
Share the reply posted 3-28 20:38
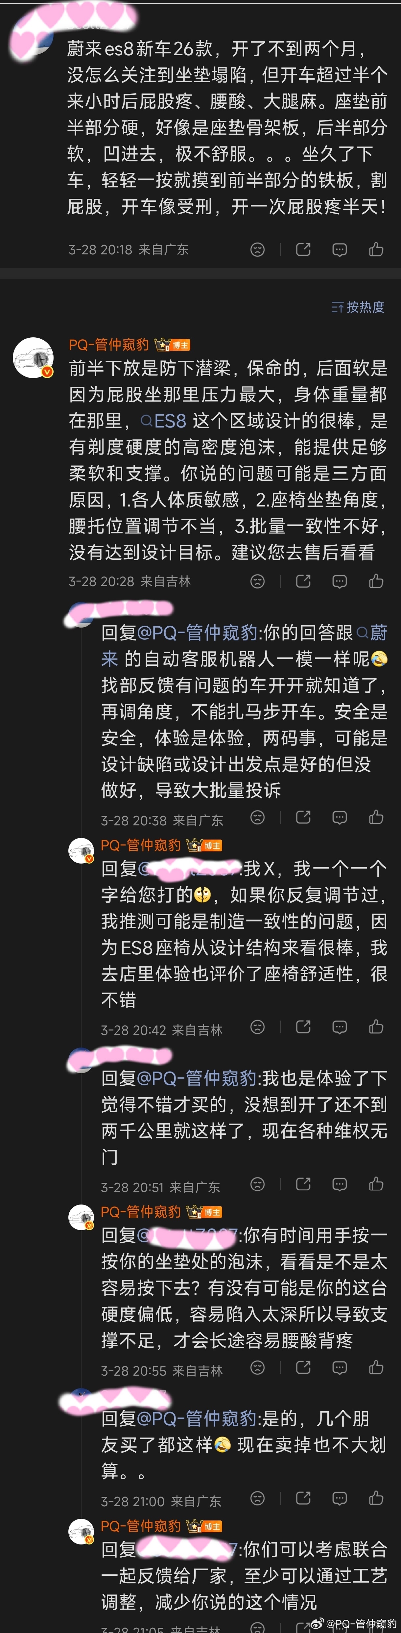[303, 817]
